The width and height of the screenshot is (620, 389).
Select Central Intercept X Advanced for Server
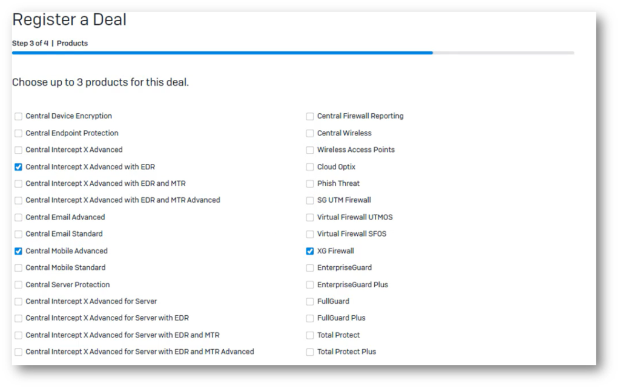[x=18, y=302]
